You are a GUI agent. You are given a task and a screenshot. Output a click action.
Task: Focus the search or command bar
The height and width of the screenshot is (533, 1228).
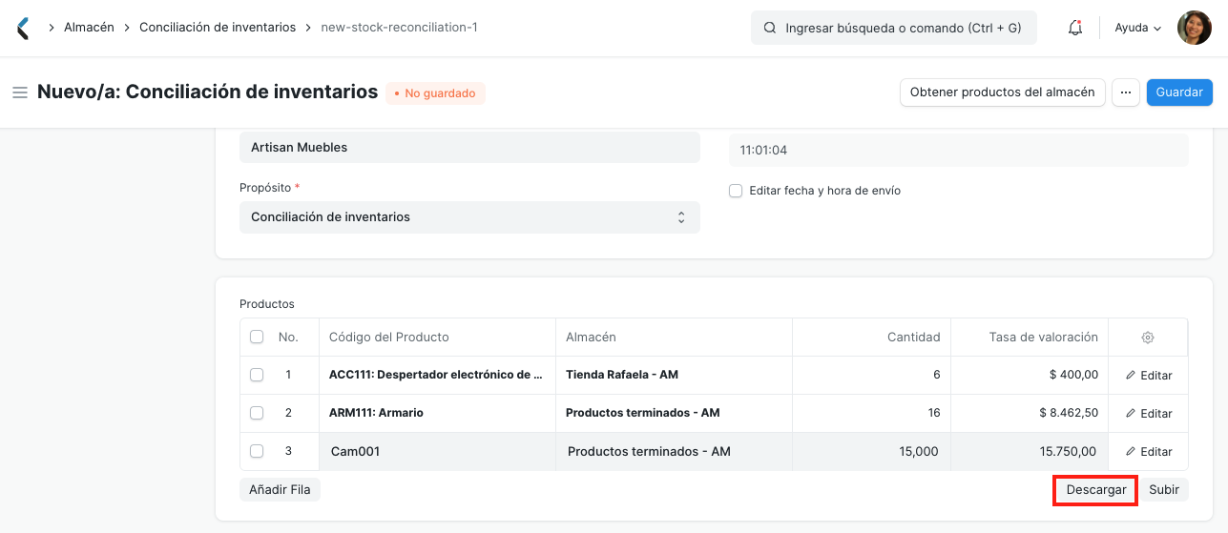(x=893, y=29)
